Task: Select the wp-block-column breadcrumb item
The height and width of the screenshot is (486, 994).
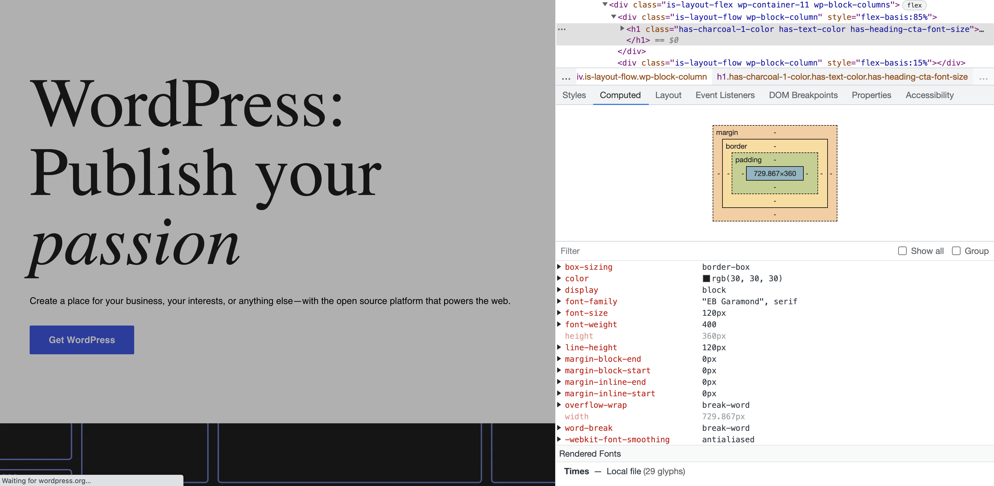Action: pos(642,77)
